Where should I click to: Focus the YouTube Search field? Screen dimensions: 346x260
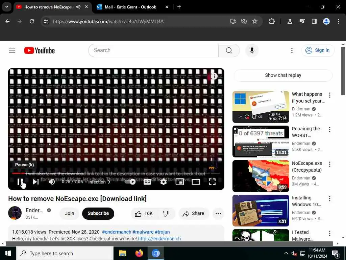153,50
